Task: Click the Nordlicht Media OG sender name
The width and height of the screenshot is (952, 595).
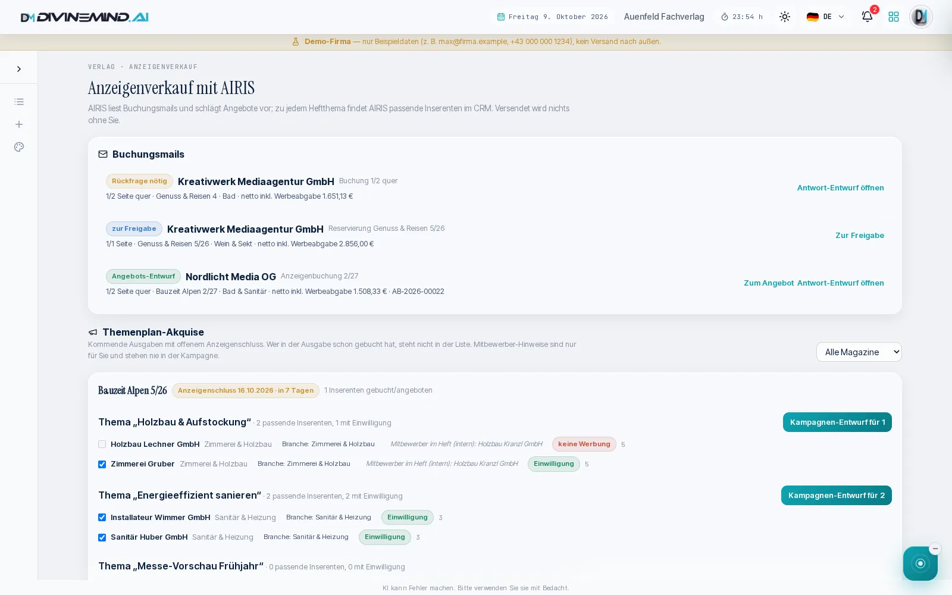Action: click(x=231, y=277)
